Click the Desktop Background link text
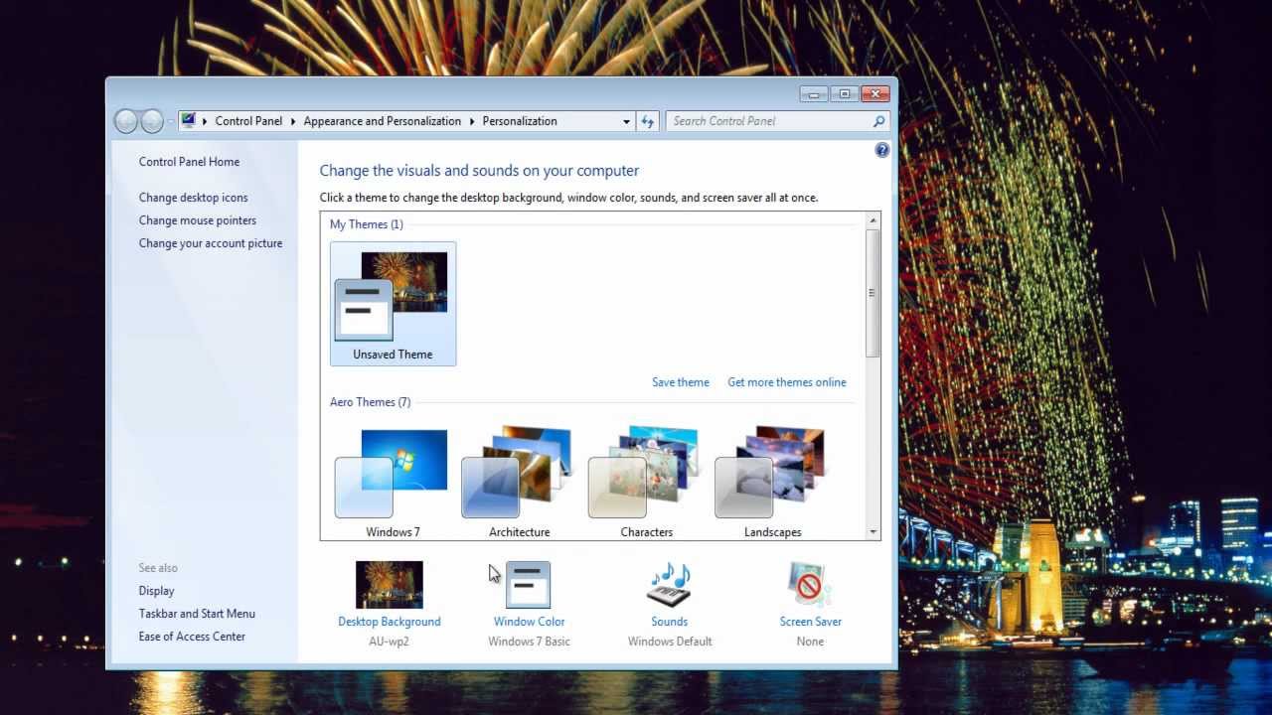1272x715 pixels. [x=390, y=622]
